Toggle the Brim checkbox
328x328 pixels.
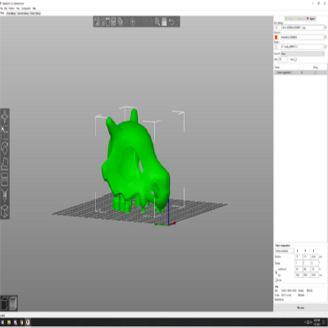pos(295,59)
